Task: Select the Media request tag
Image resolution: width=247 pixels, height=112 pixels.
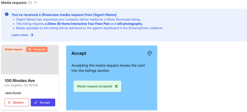Action: click(14, 49)
